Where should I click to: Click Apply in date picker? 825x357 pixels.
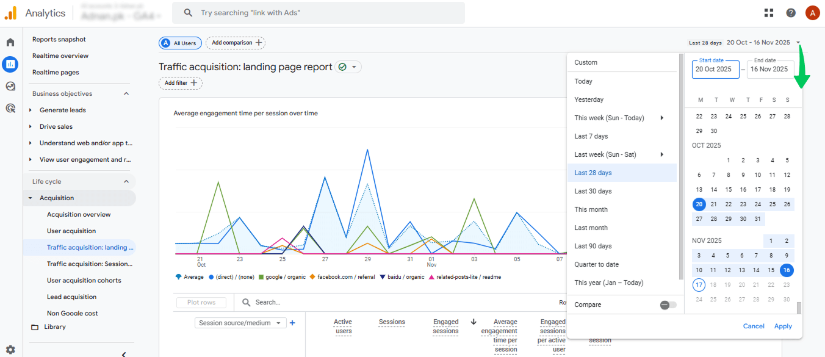point(783,326)
